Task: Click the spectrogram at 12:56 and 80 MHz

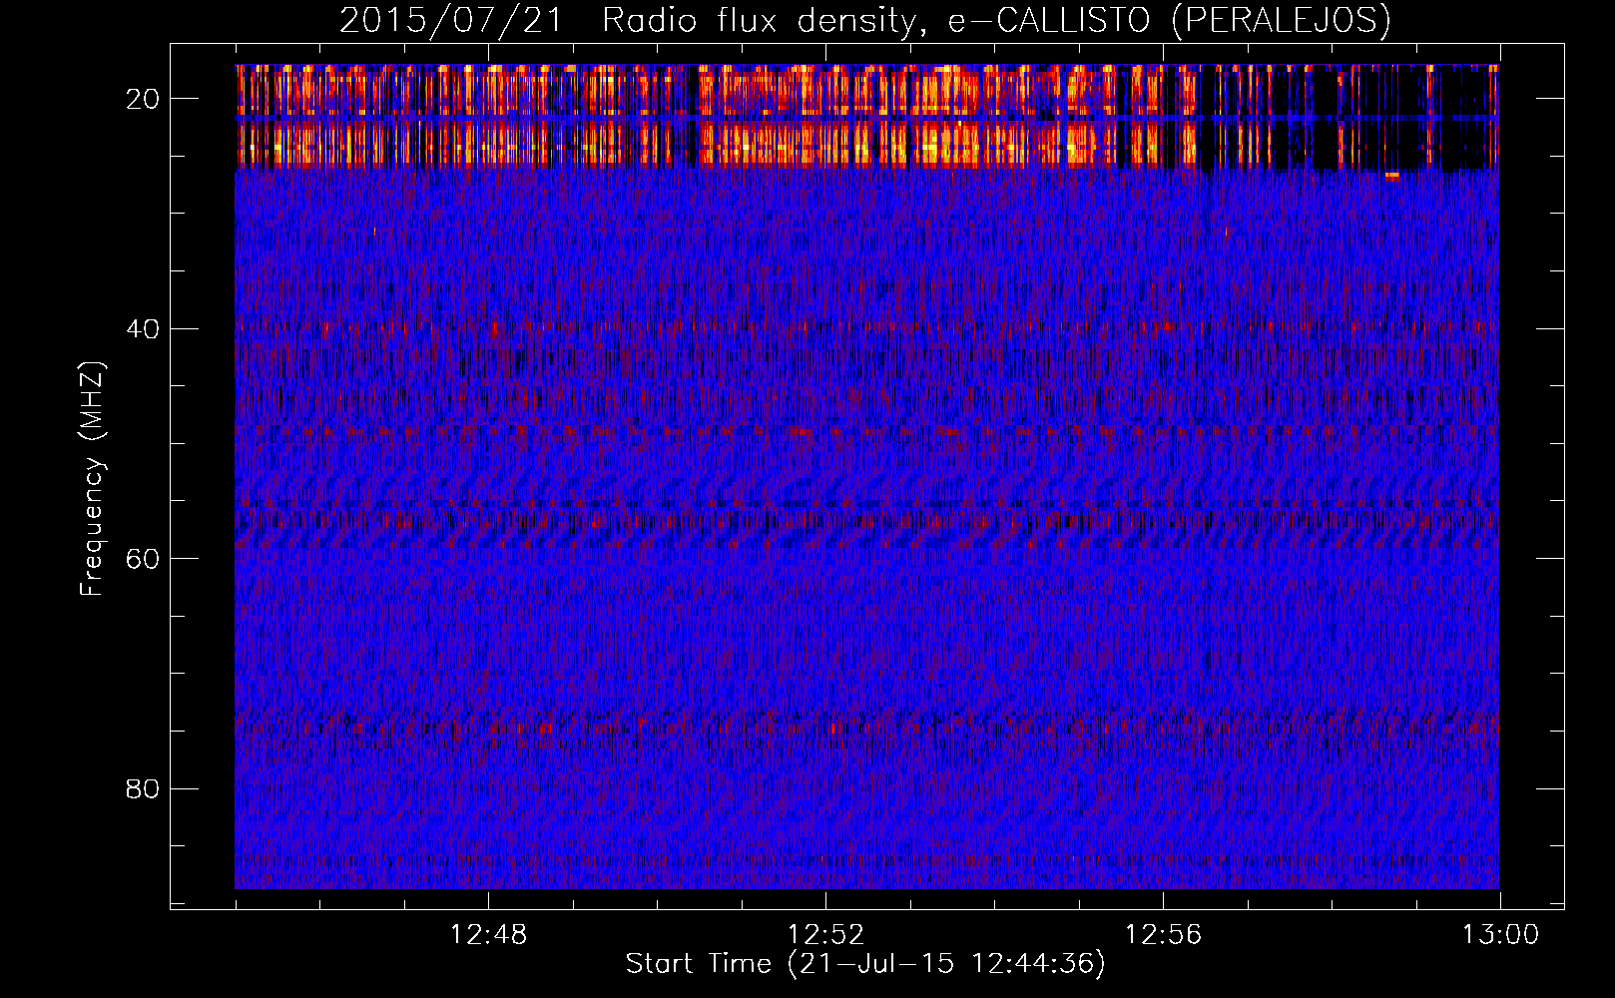Action: pyautogui.click(x=1163, y=788)
